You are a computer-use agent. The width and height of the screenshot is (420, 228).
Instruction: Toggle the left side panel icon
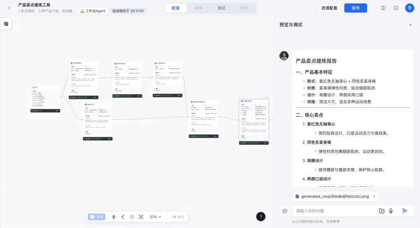pos(6,24)
